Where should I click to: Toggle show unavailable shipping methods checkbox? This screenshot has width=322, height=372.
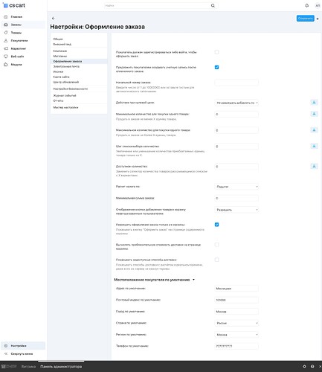click(216, 260)
